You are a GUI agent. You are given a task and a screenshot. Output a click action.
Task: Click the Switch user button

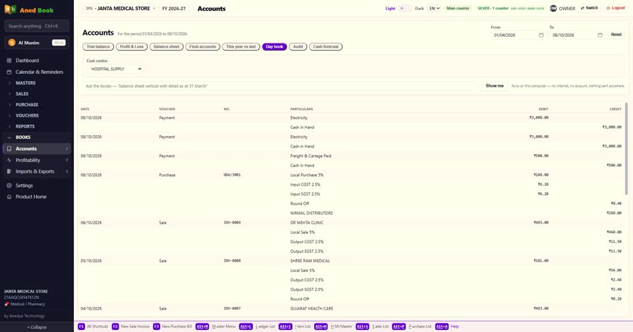click(x=589, y=8)
